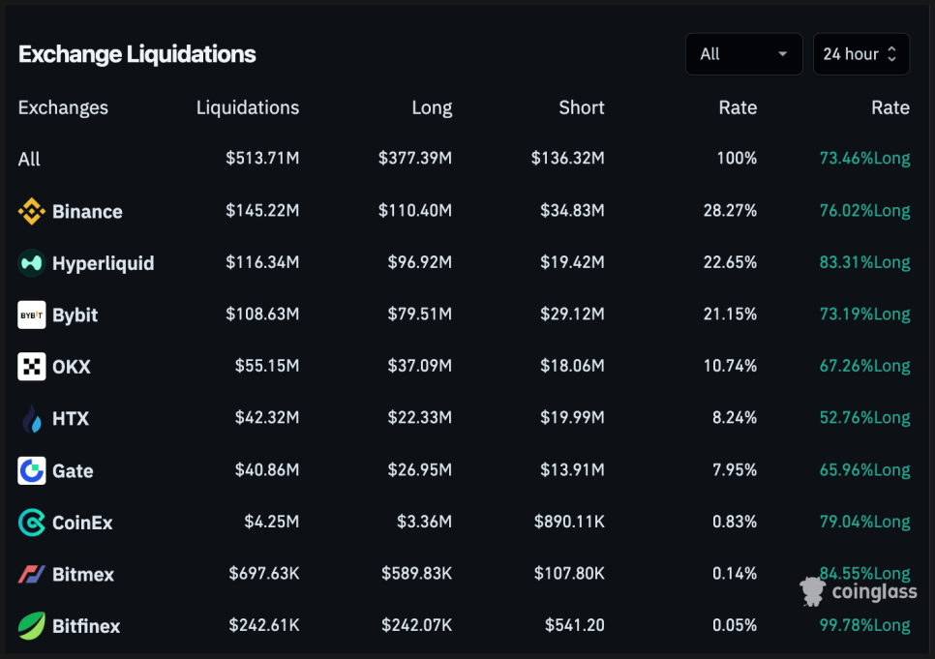935x659 pixels.
Task: Open the Hyperliquid exchange name link
Action: point(103,263)
